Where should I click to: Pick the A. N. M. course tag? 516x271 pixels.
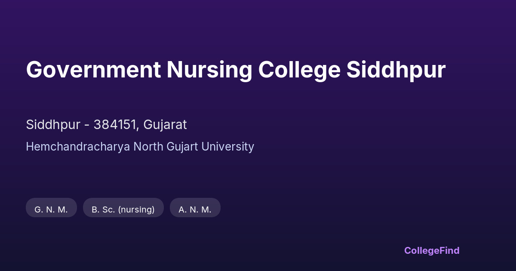click(x=195, y=209)
